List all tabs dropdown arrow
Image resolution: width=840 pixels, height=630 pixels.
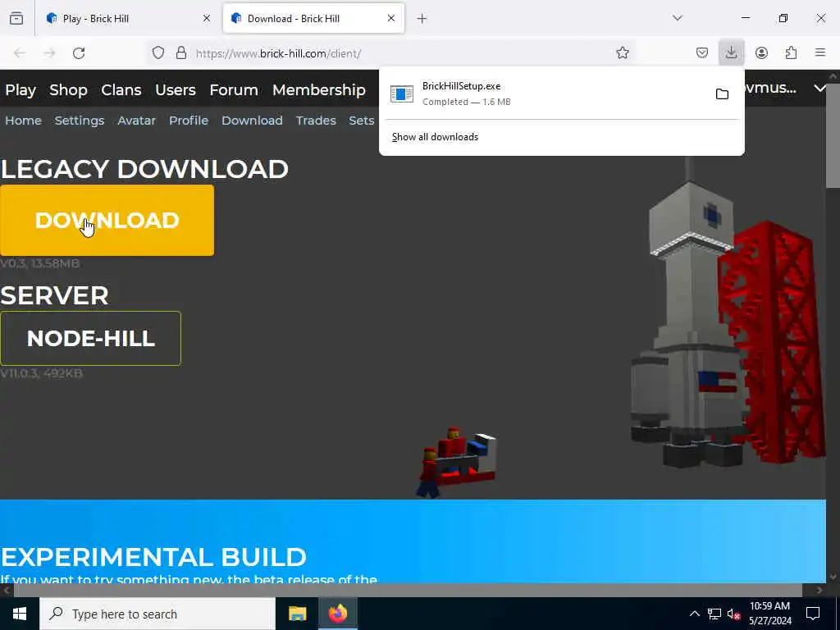click(678, 18)
